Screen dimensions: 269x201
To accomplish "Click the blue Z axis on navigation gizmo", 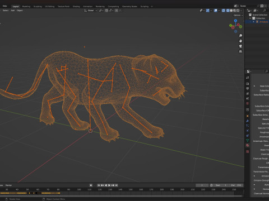I will click(235, 21).
